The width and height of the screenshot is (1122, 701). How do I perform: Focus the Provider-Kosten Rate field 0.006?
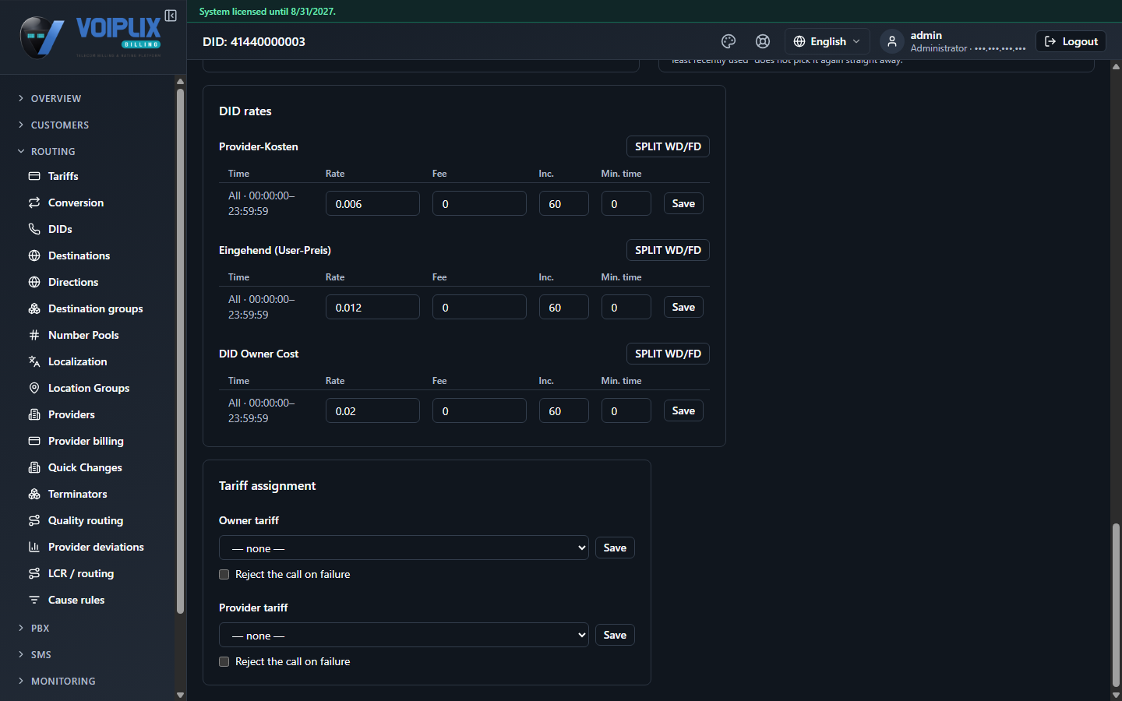click(x=372, y=203)
